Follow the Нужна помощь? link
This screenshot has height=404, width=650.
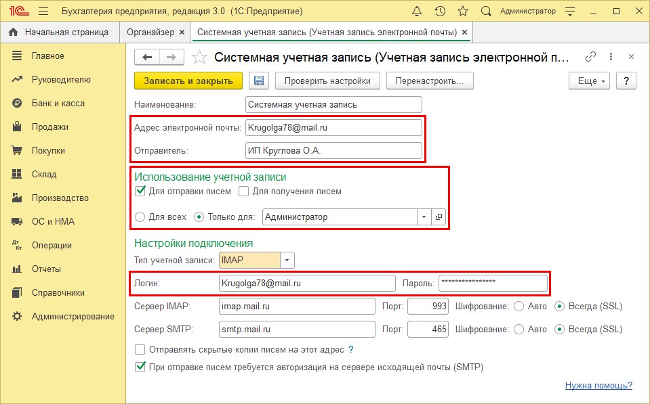[598, 385]
